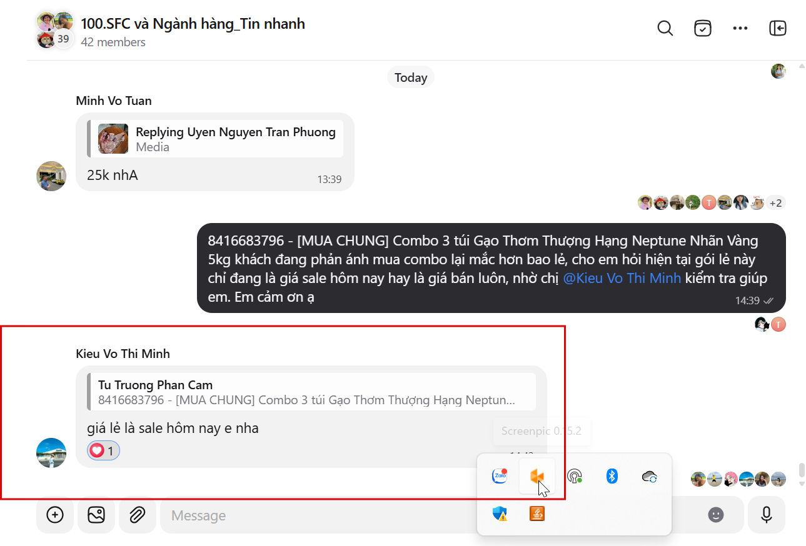Open the photo/media picker button
Viewport: 806px width, 546px height.
[96, 515]
